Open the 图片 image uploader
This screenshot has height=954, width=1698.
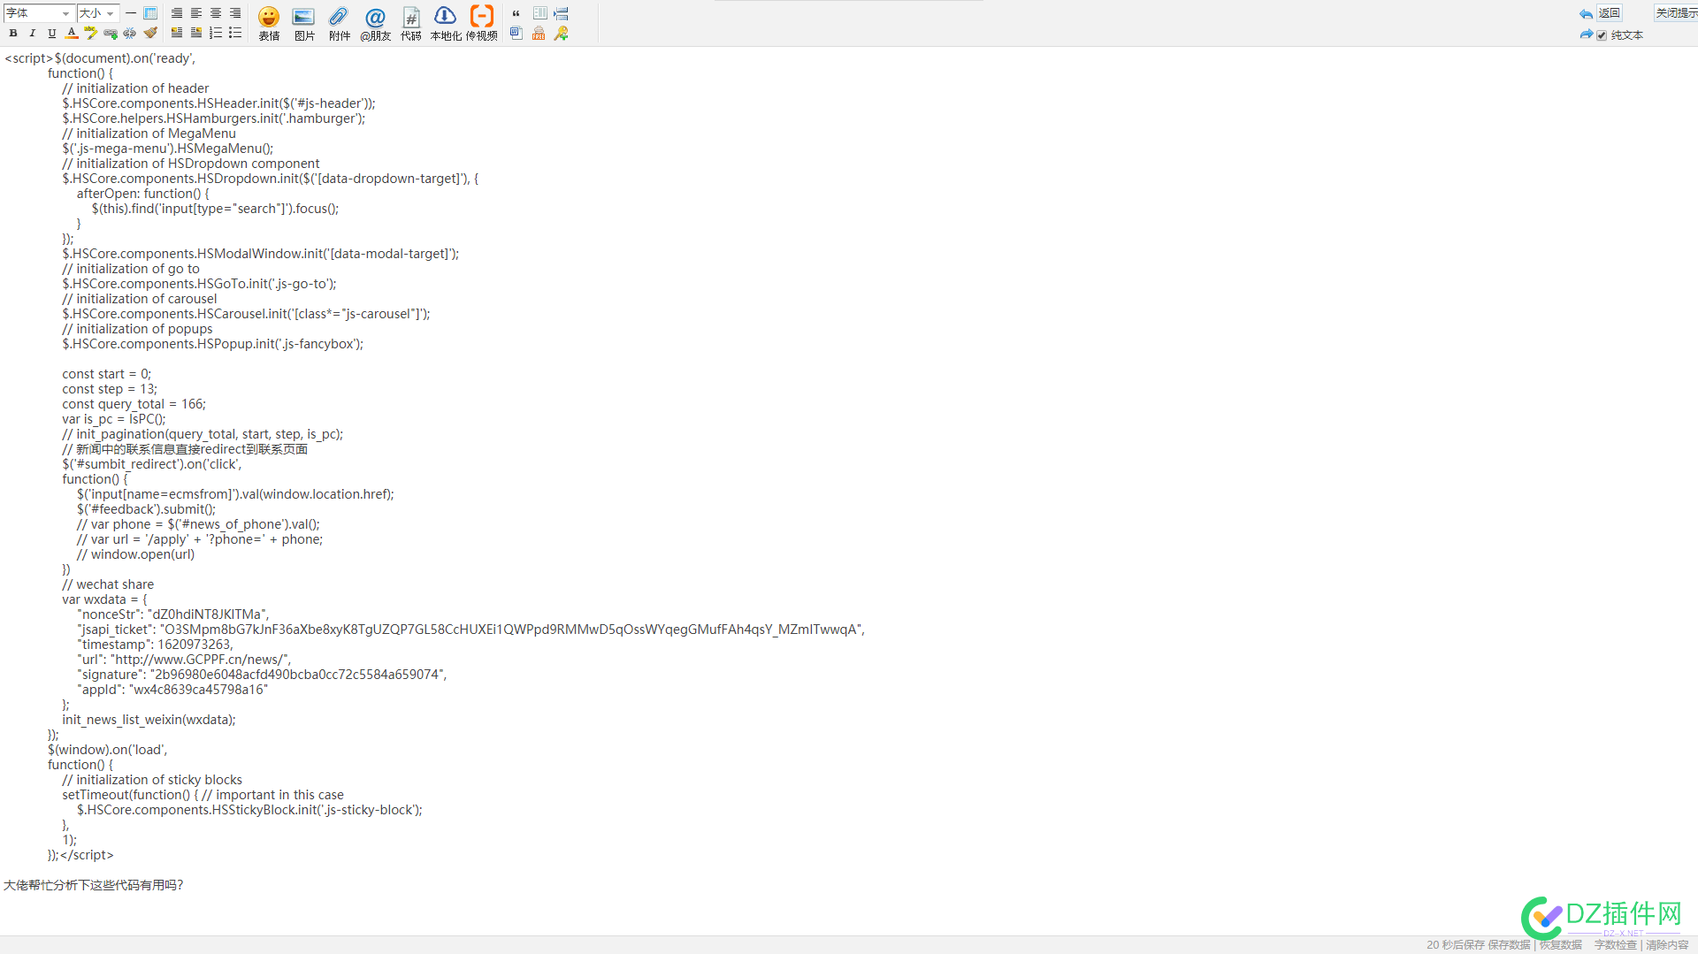304,23
